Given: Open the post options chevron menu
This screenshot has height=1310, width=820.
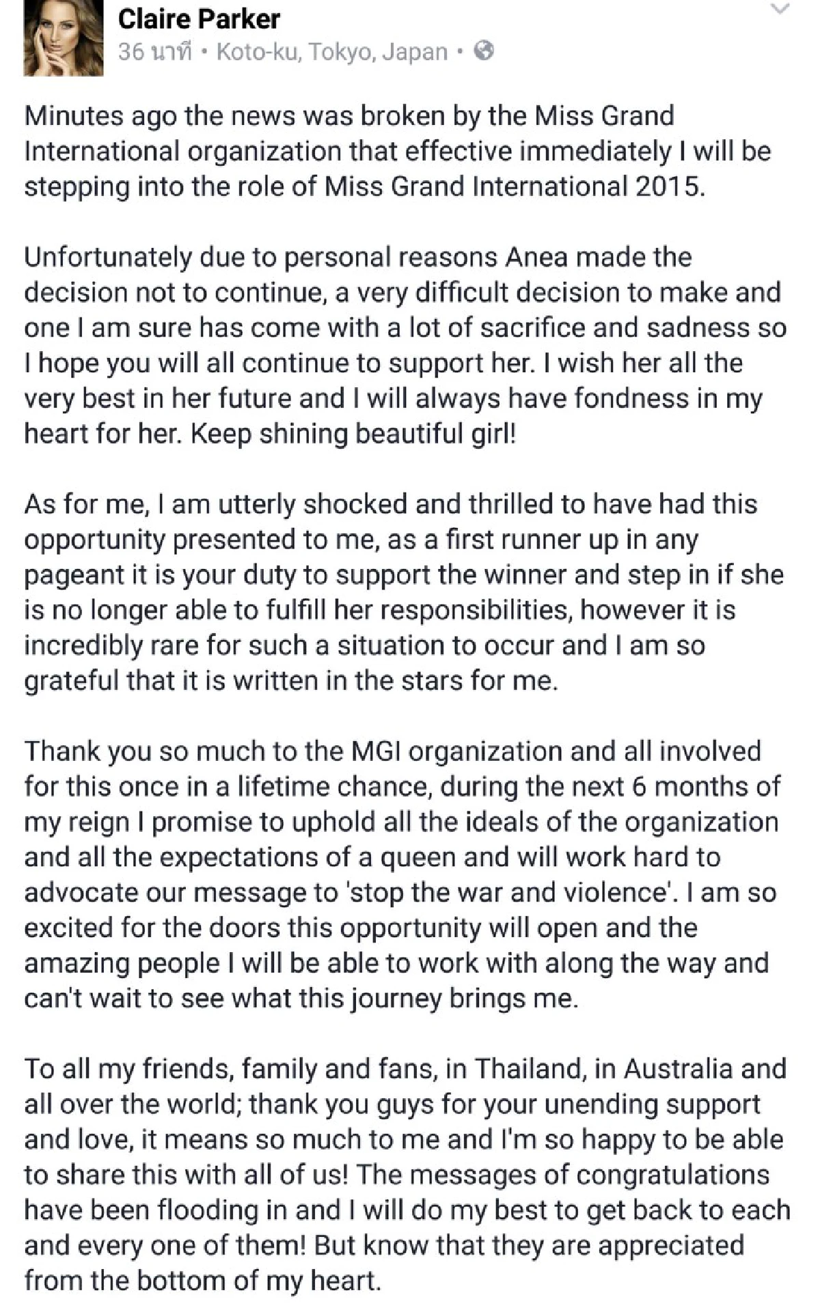Looking at the screenshot, I should [x=780, y=9].
